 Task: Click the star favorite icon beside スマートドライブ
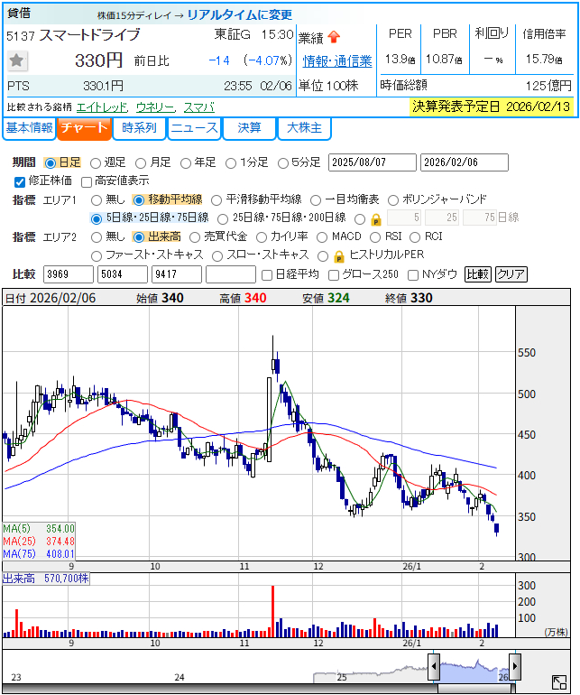[17, 61]
